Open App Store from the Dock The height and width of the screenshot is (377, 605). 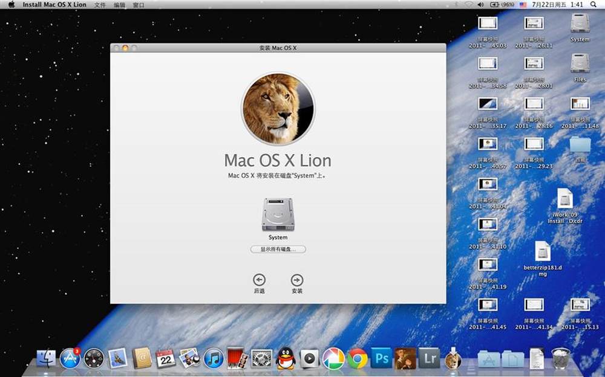point(70,358)
